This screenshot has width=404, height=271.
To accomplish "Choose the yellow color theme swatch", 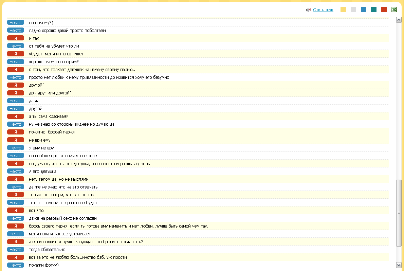I will click(343, 10).
